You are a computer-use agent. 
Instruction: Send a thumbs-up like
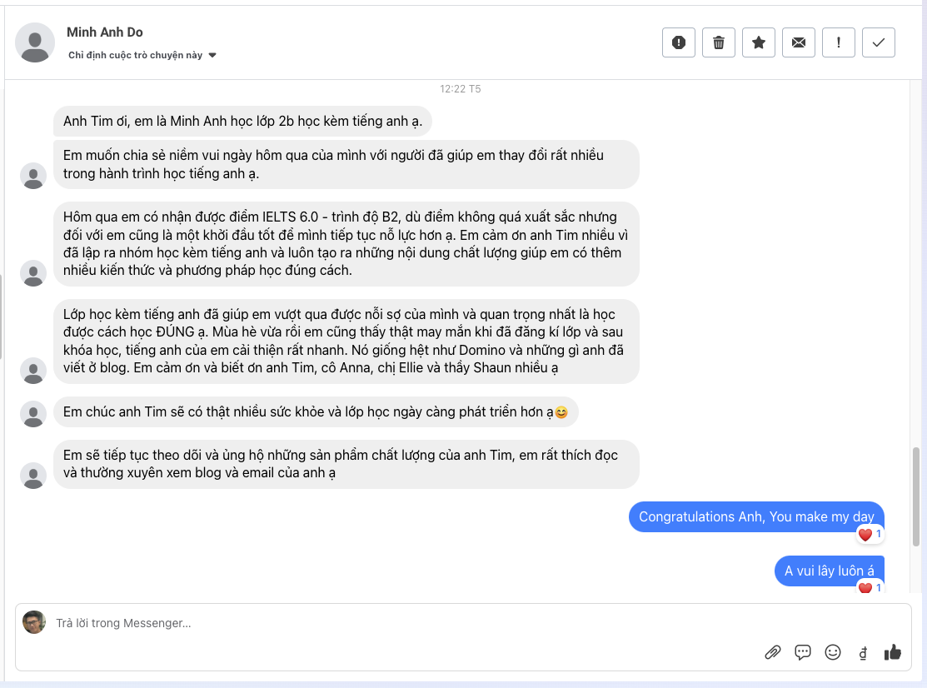893,652
